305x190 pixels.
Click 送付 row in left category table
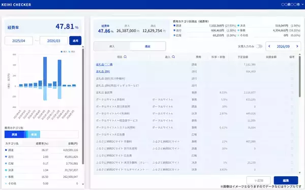pyautogui.click(x=42, y=157)
